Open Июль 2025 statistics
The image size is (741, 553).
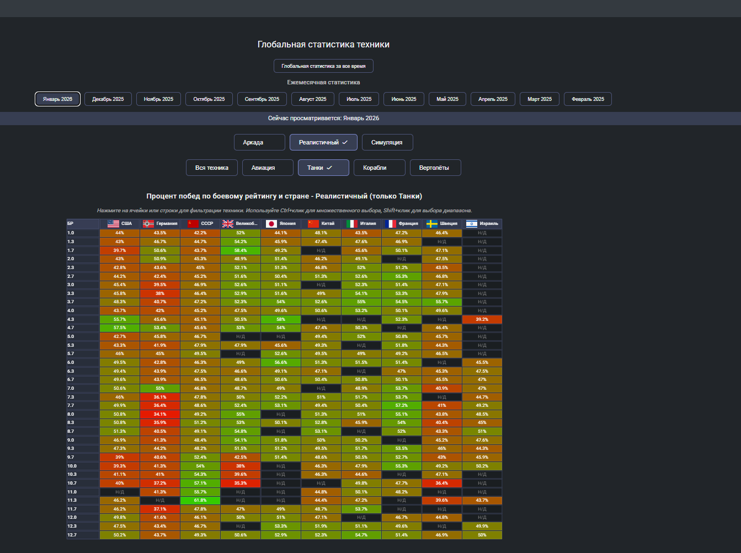(359, 99)
